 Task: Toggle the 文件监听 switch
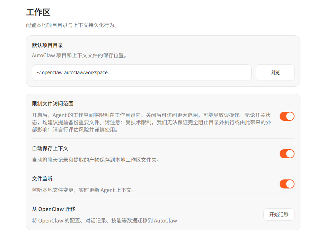[x=287, y=184]
